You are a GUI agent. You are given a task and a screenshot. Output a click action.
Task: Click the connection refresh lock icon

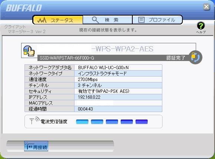pyautogui.click(x=195, y=57)
